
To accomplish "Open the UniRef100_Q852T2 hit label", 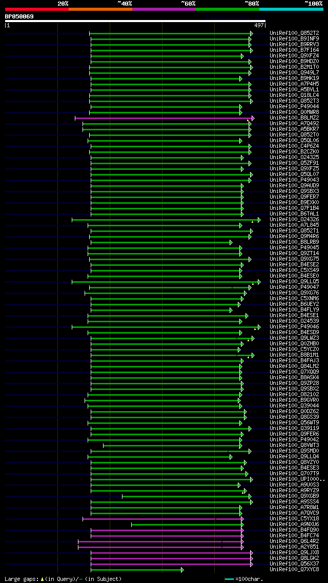I will [294, 33].
